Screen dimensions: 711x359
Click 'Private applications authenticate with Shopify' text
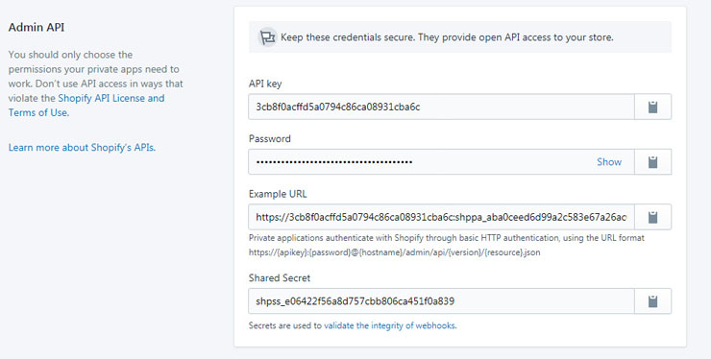(x=446, y=237)
